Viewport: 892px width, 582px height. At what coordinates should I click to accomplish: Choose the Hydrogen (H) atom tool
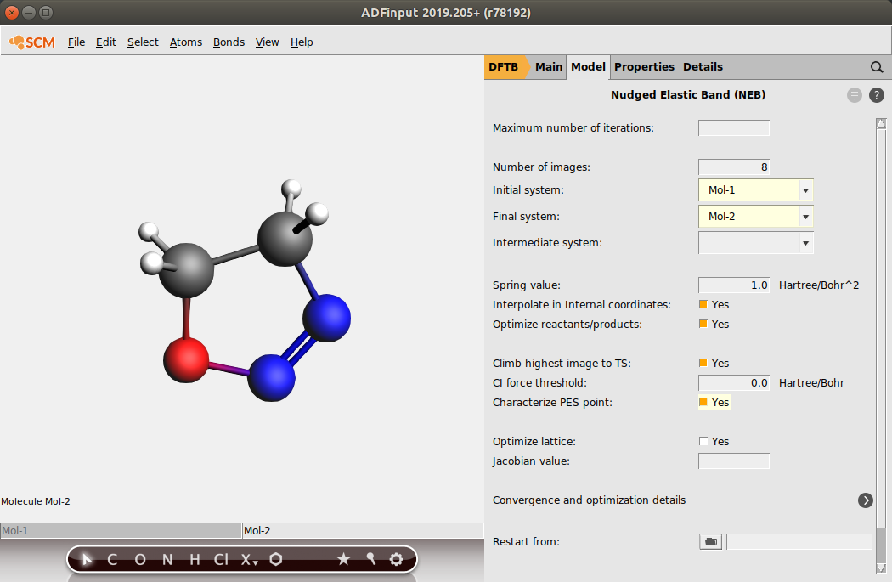coord(195,560)
